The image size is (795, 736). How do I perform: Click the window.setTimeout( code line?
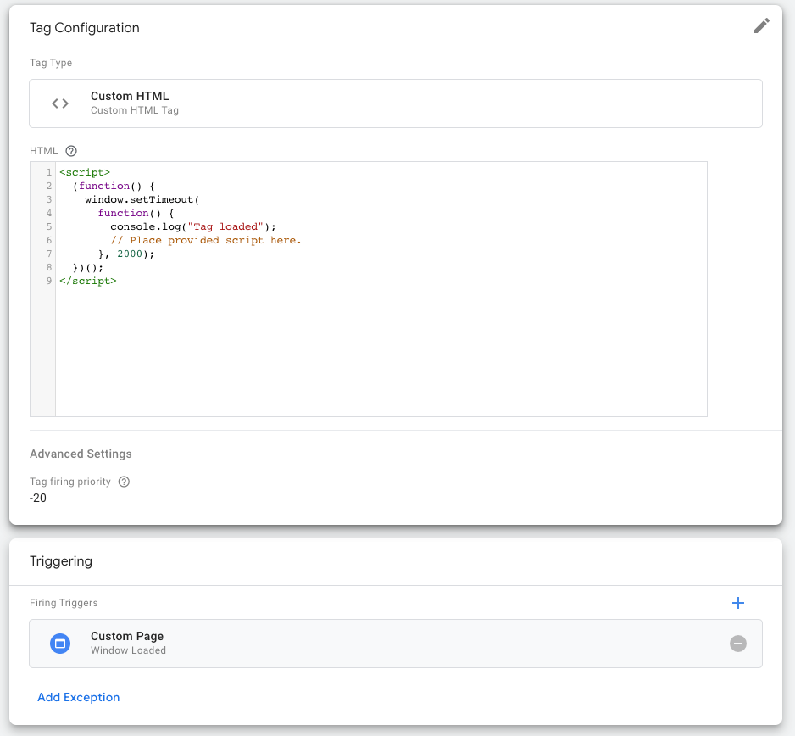142,199
